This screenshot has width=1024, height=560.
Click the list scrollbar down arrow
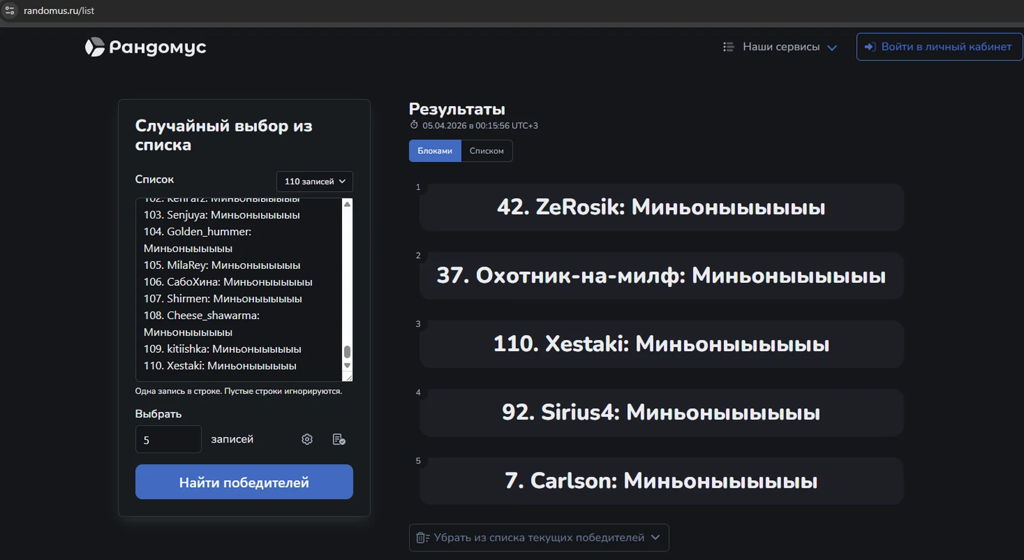(x=347, y=366)
